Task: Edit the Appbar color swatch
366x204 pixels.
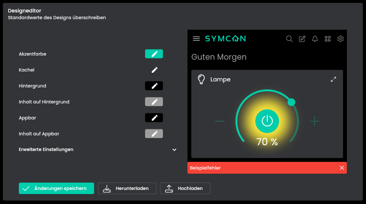Action: pyautogui.click(x=154, y=118)
